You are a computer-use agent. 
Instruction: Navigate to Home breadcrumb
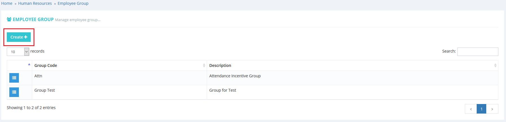click(7, 3)
